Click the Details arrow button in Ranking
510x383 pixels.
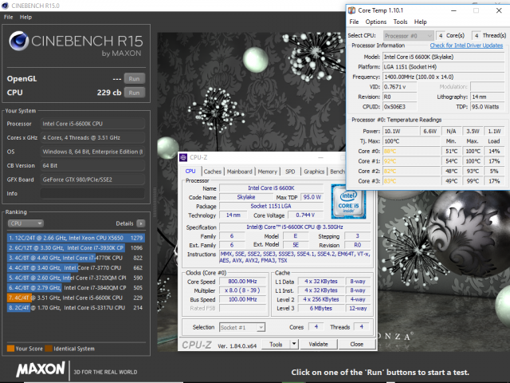point(141,223)
